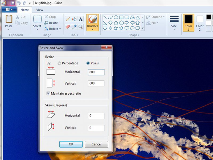The height and width of the screenshot is (160, 213).
Task: Click the Undo arrow in title bar
Action: tap(19, 3)
